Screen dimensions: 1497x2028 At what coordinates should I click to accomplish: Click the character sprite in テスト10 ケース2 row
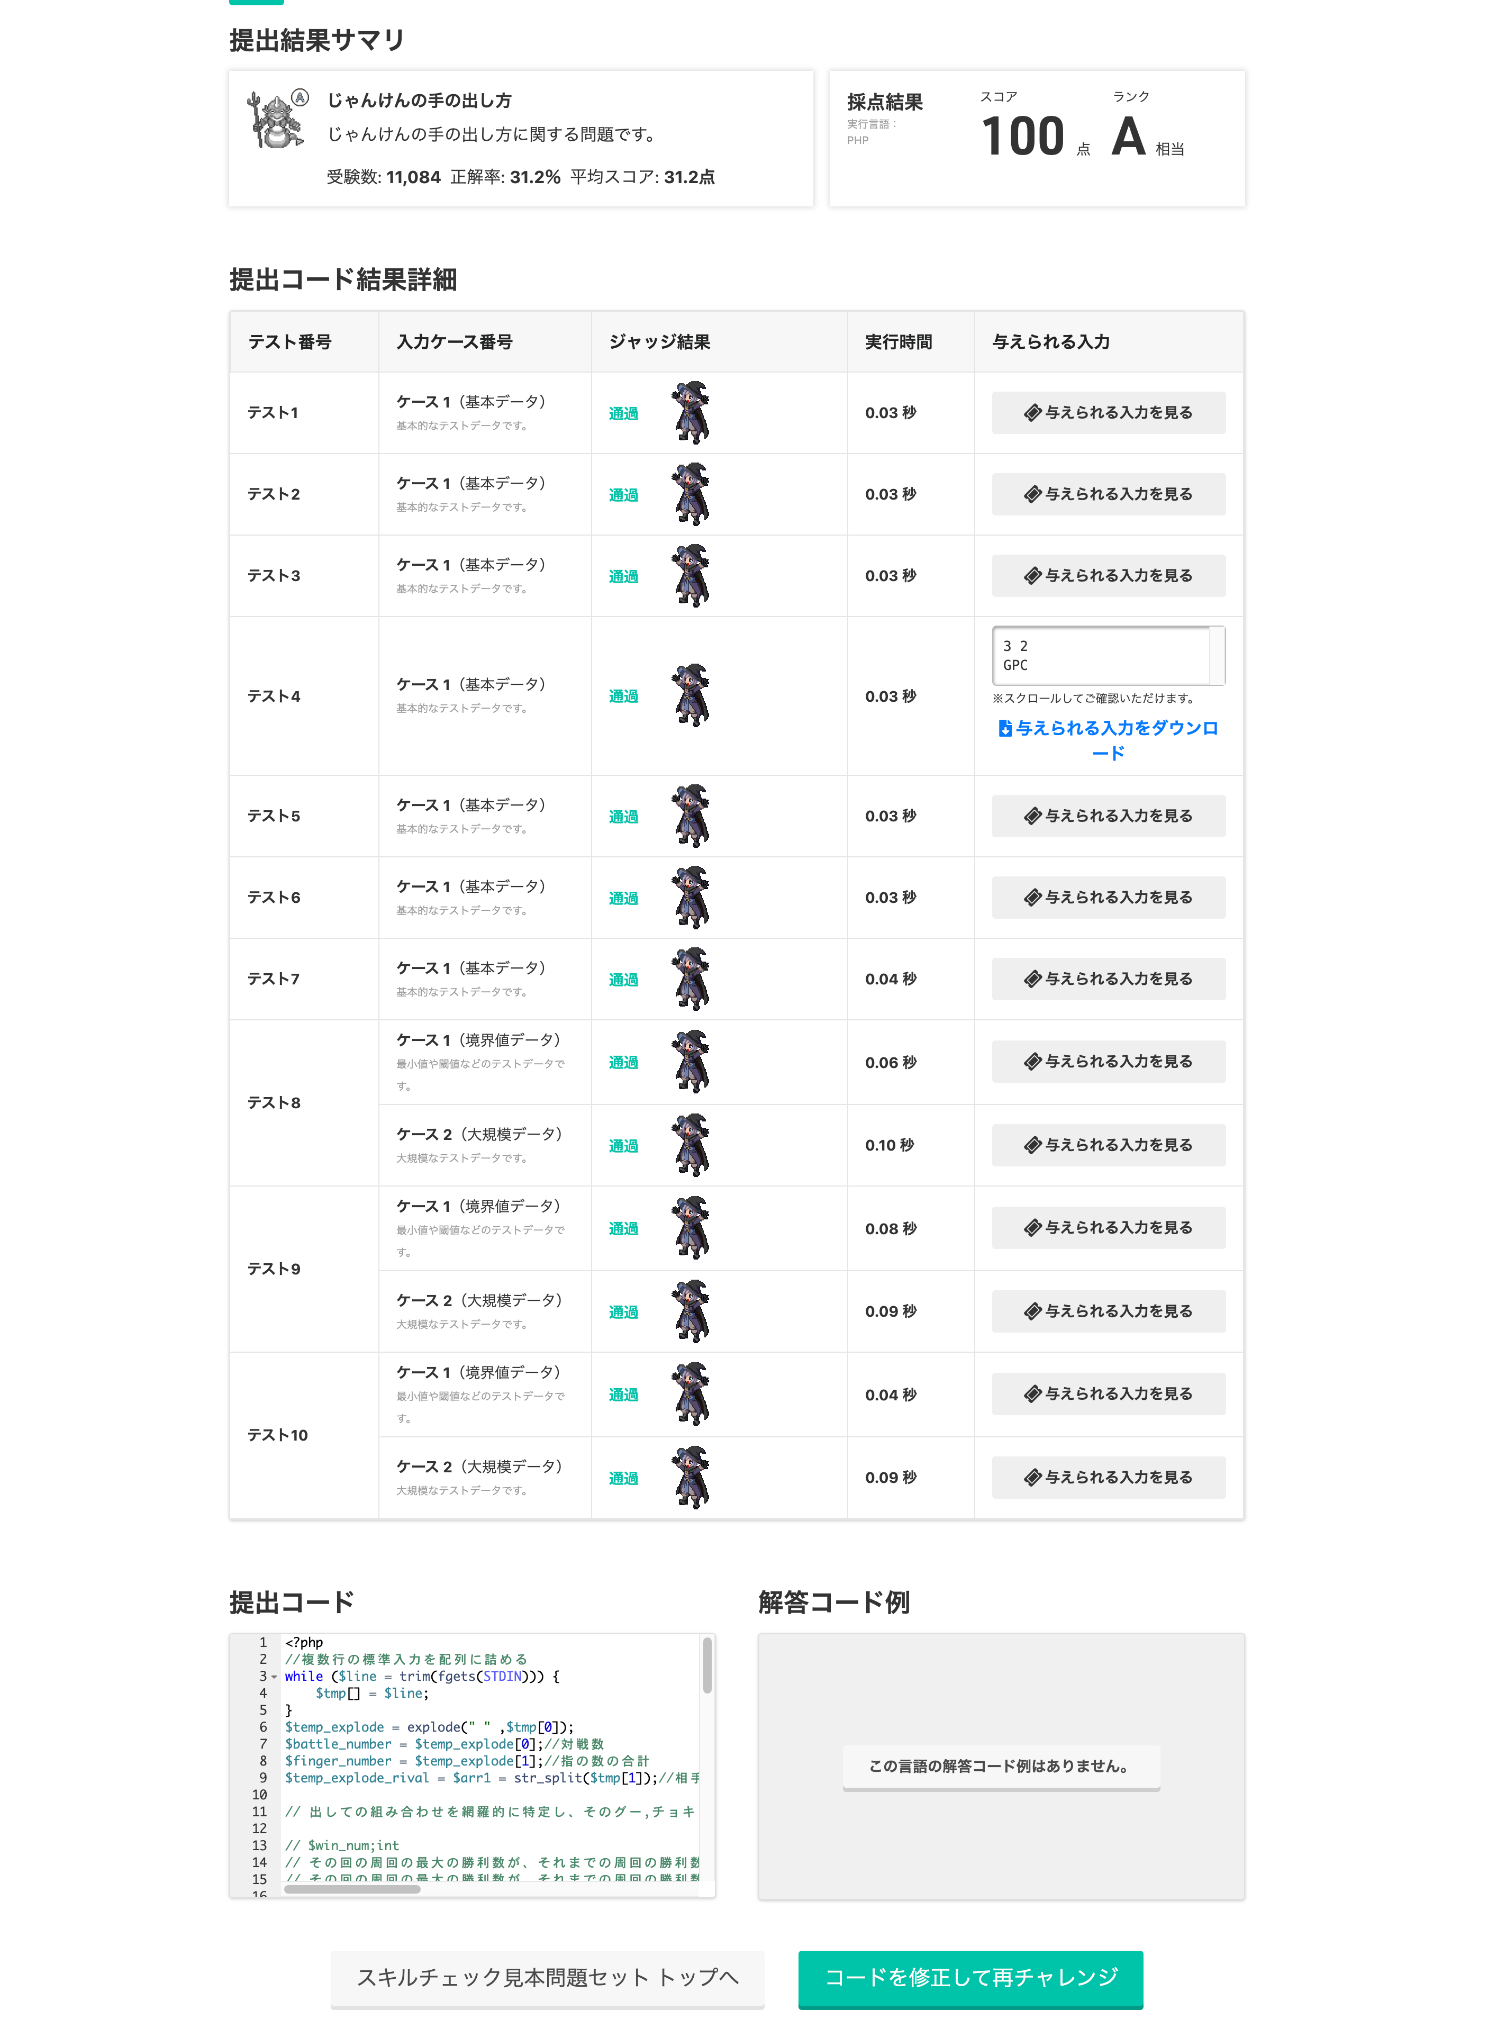click(691, 1477)
